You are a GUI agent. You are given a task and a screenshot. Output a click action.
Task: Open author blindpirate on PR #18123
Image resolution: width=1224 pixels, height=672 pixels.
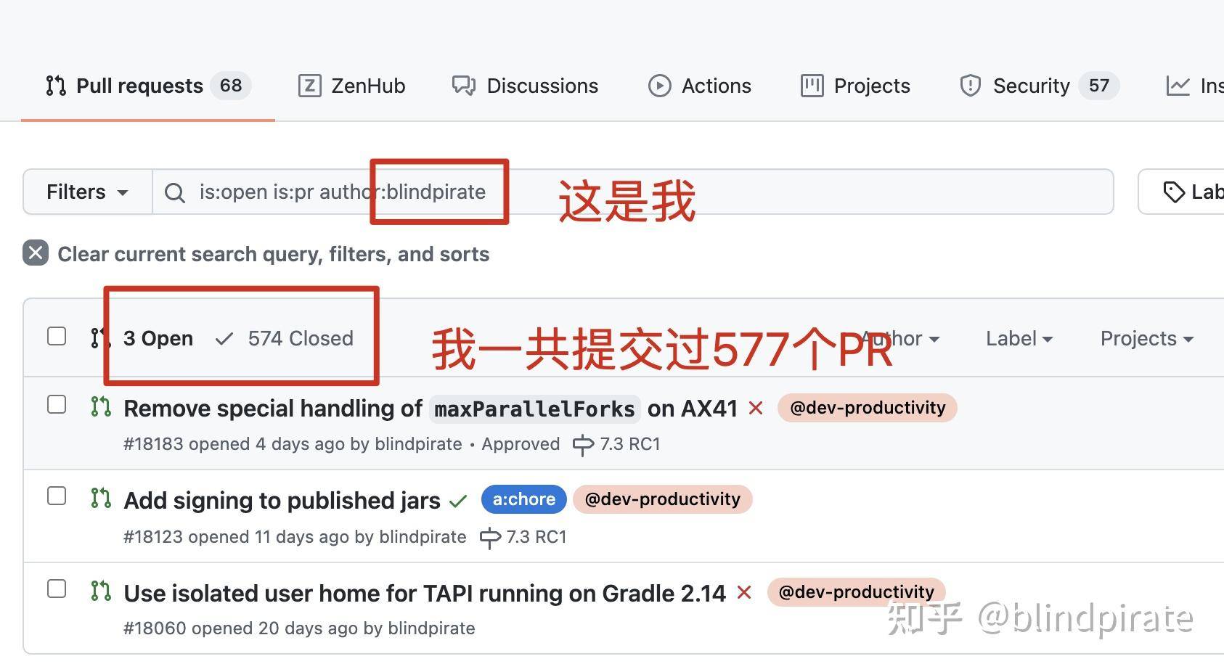423,537
